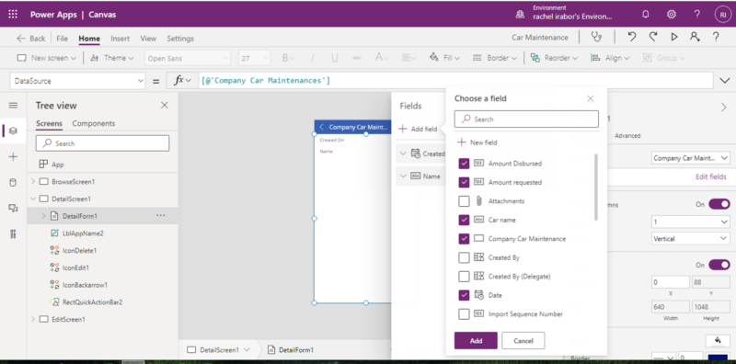Open the Company Car Maint... data source dropdown
Image resolution: width=736 pixels, height=364 pixels.
pos(691,158)
